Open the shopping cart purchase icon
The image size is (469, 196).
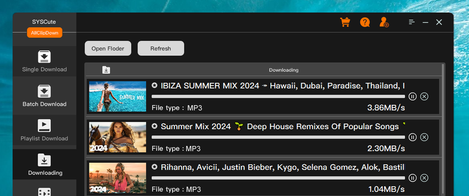click(x=345, y=22)
